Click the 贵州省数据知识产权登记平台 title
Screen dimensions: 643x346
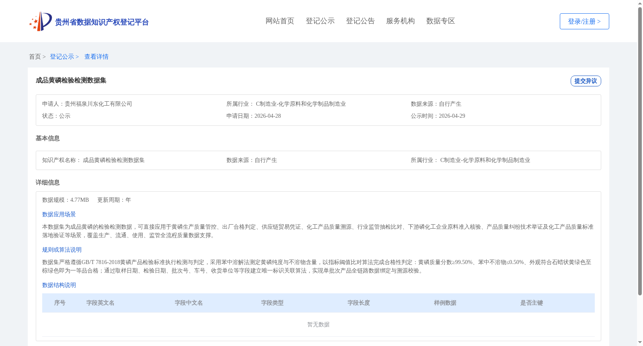click(x=102, y=22)
